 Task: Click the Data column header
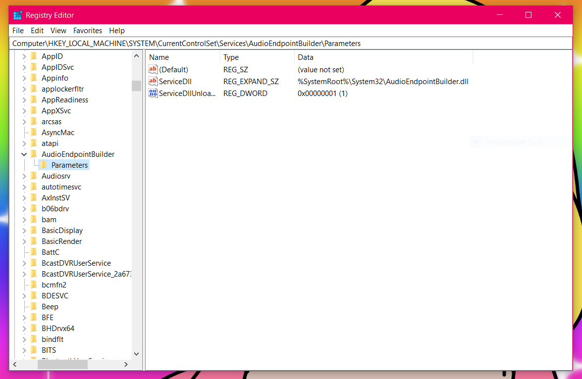384,57
